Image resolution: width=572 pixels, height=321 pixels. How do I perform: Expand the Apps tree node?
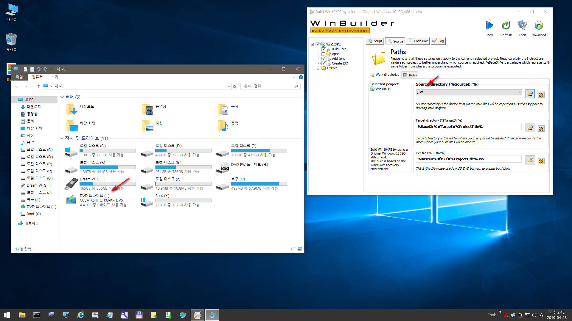click(318, 54)
